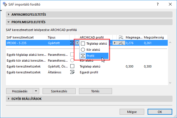Click the circle icon in Egyéb kör alakú row
Viewport: 177px width, 118px height.
click(x=72, y=61)
